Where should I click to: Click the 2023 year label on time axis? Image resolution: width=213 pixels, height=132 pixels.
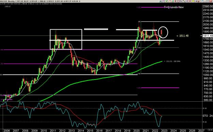click(164, 131)
